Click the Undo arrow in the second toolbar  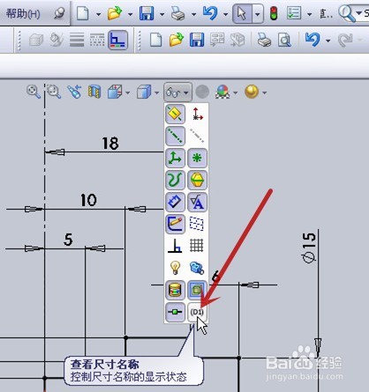tap(313, 40)
